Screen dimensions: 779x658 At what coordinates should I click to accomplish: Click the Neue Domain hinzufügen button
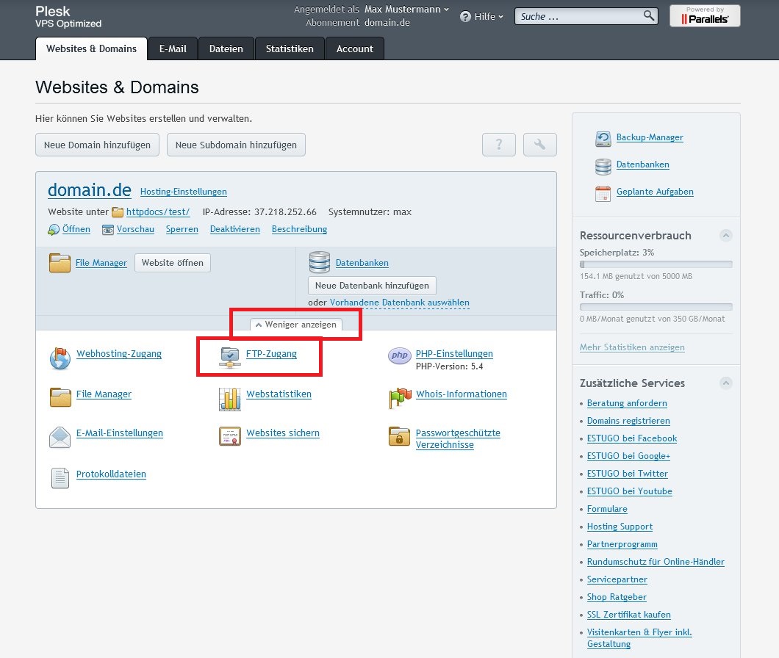coord(97,145)
